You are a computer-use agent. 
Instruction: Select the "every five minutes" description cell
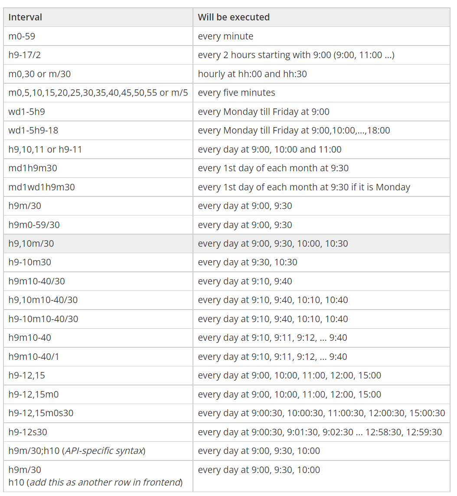(x=236, y=93)
